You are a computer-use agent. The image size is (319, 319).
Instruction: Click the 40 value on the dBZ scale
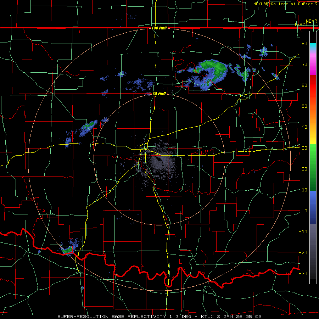304,127
